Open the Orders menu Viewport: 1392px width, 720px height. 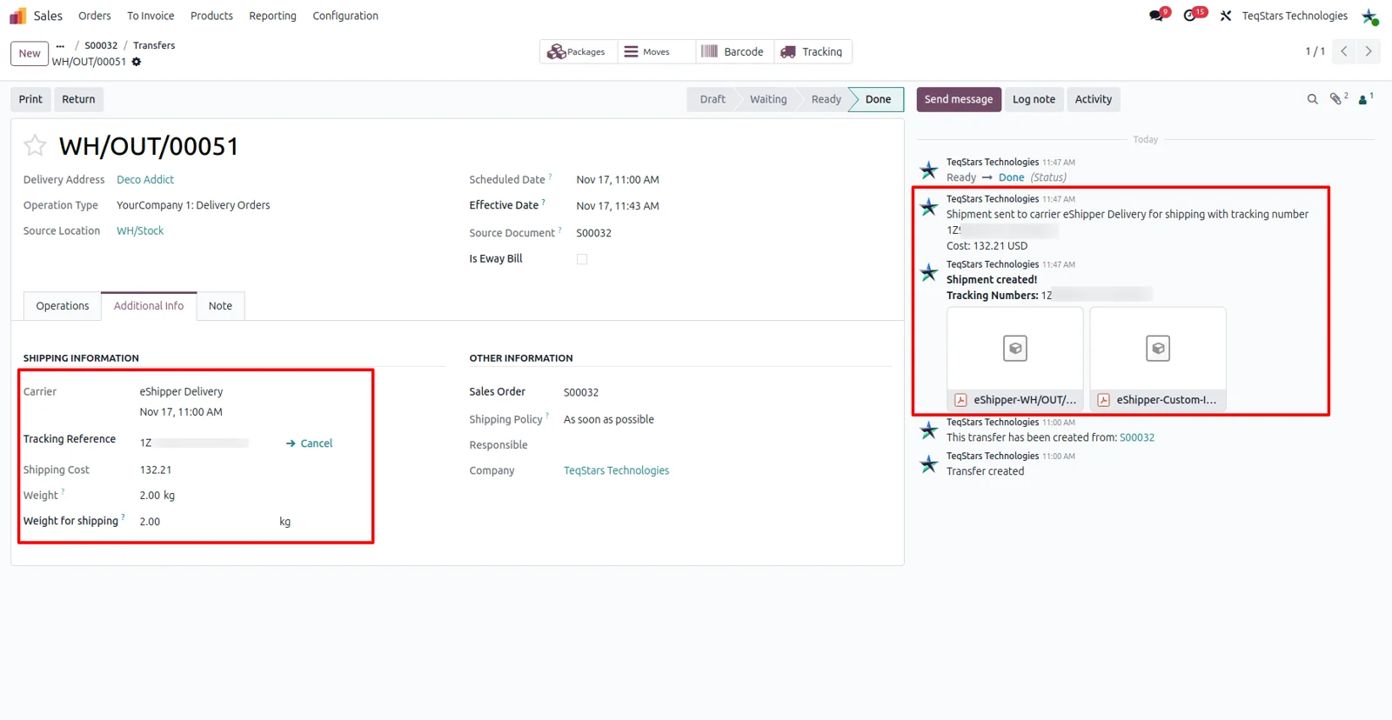point(95,16)
